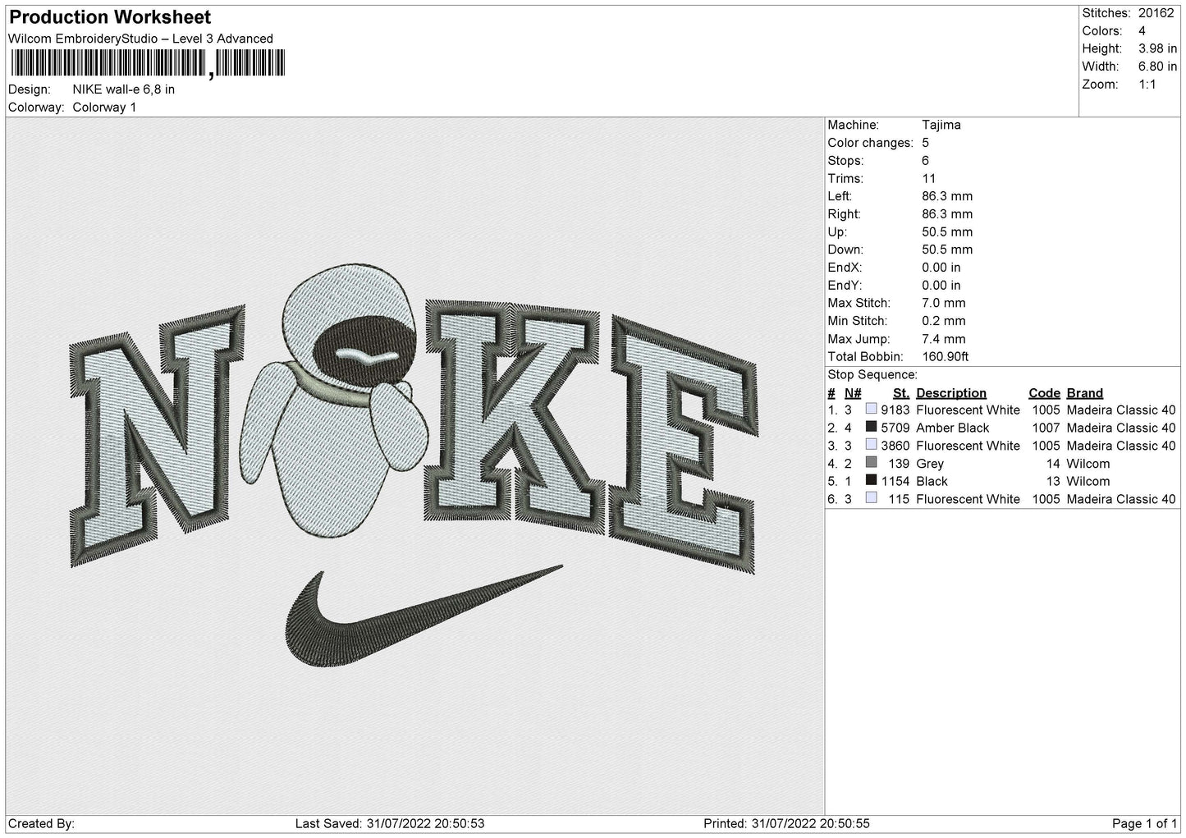Click the 'Printed: 31/07/2022 20:50:55' text
1186x838 pixels.
pyautogui.click(x=786, y=823)
